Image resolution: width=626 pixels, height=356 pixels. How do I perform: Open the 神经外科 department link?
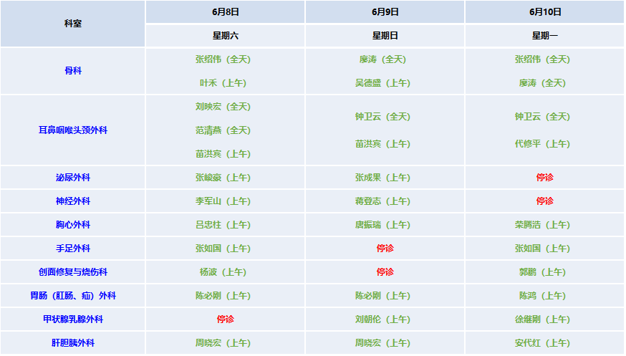click(73, 201)
